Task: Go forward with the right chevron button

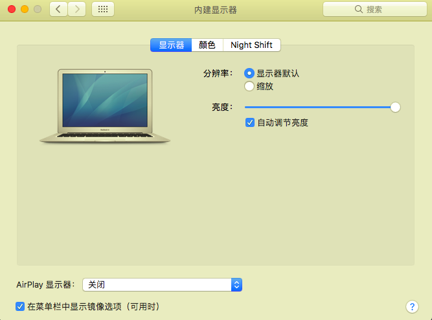Action: coord(77,9)
